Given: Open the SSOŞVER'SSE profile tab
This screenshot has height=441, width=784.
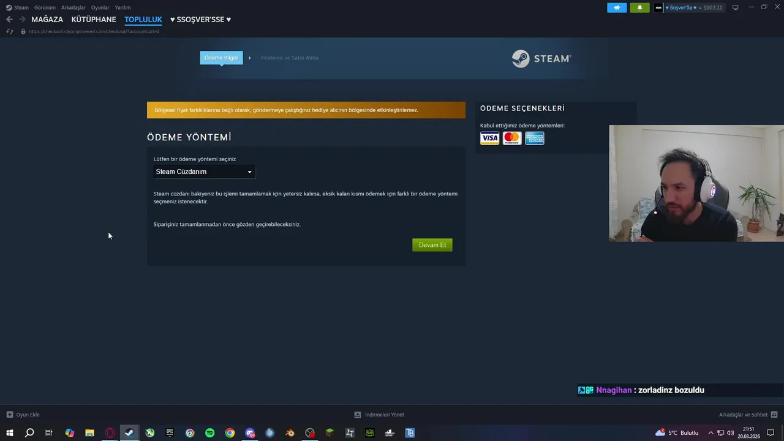Looking at the screenshot, I should coord(201,20).
